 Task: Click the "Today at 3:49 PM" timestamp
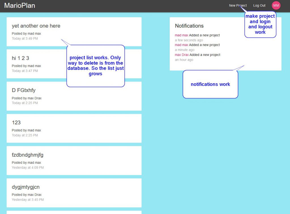coord(25,38)
